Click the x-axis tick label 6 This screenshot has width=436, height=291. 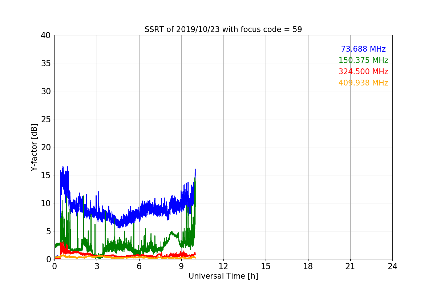click(x=139, y=266)
